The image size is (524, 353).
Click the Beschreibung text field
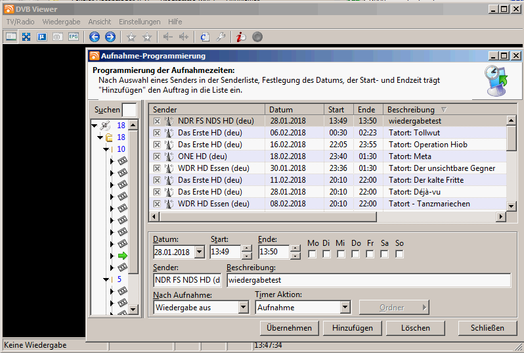coord(368,280)
